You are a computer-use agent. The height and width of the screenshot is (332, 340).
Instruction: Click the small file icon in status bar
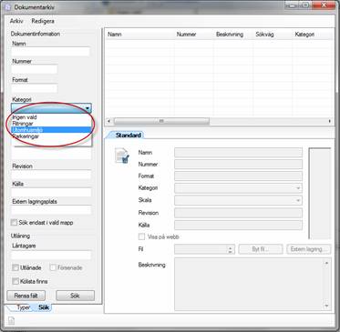[x=11, y=321]
